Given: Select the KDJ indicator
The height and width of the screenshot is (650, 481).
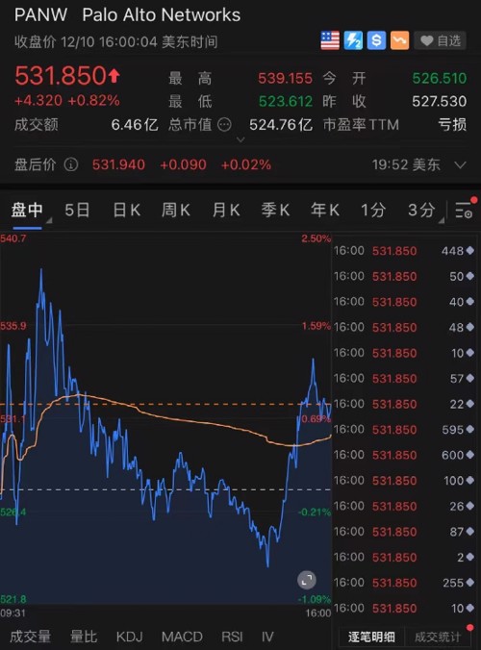Looking at the screenshot, I should (129, 637).
